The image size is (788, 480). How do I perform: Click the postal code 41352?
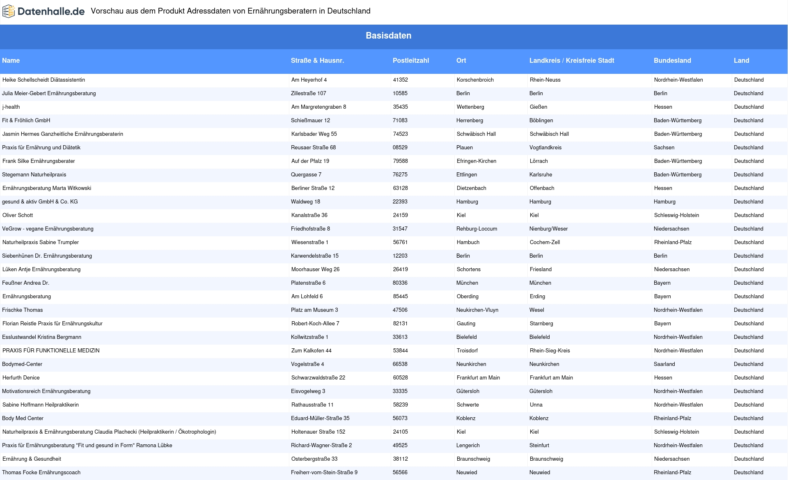(401, 80)
